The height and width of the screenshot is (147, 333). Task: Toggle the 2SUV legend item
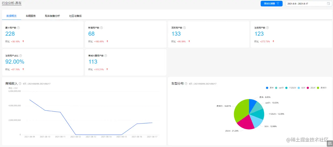(311, 88)
